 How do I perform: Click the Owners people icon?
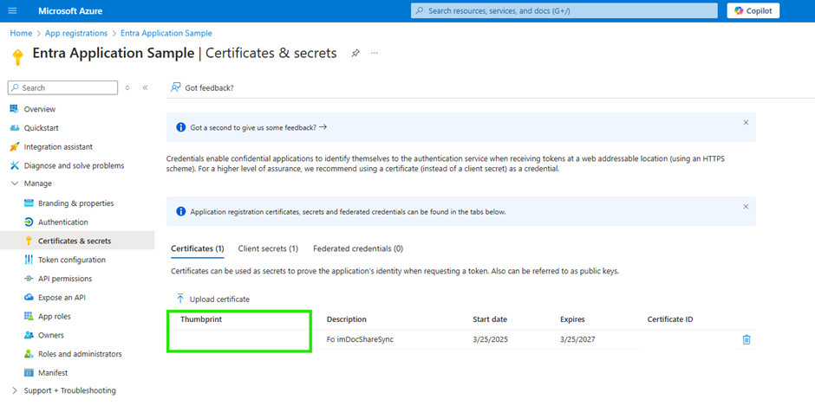tap(29, 335)
